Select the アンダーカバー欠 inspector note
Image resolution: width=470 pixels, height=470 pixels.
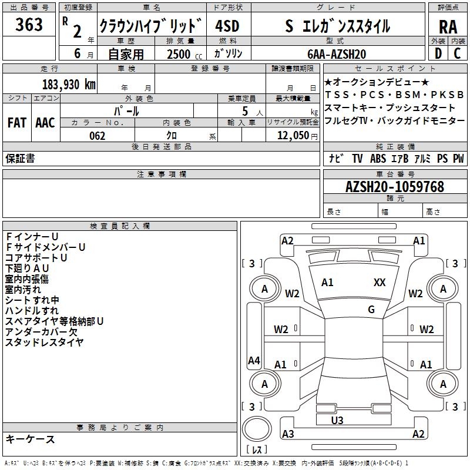(x=40, y=332)
